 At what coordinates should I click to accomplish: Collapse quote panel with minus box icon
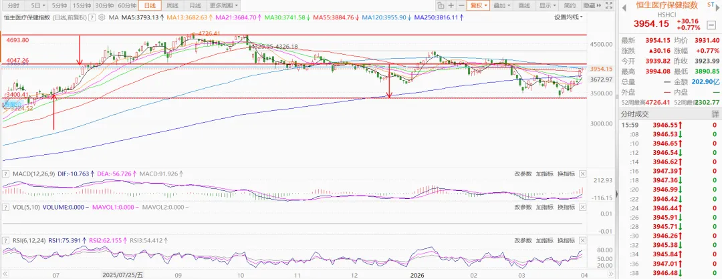click(713, 24)
